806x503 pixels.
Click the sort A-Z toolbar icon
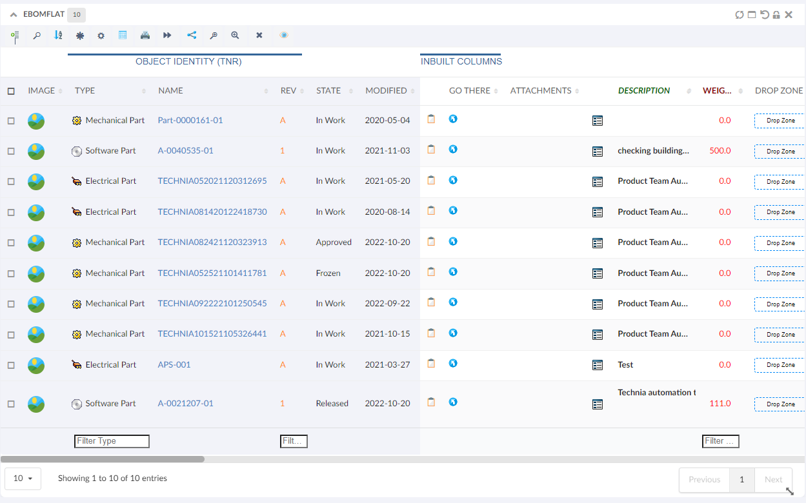[58, 35]
